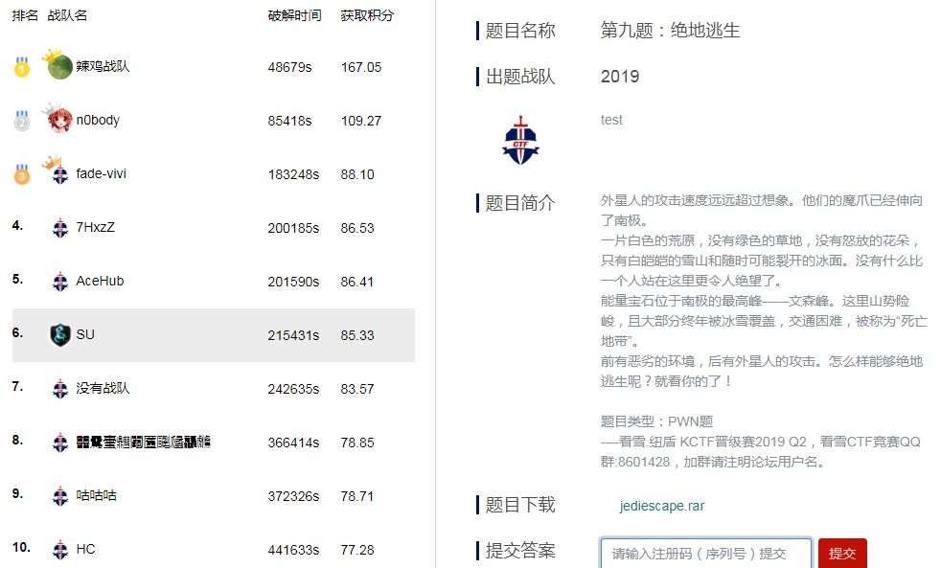Click the score 86.41
941x568 pixels.
[x=357, y=282]
